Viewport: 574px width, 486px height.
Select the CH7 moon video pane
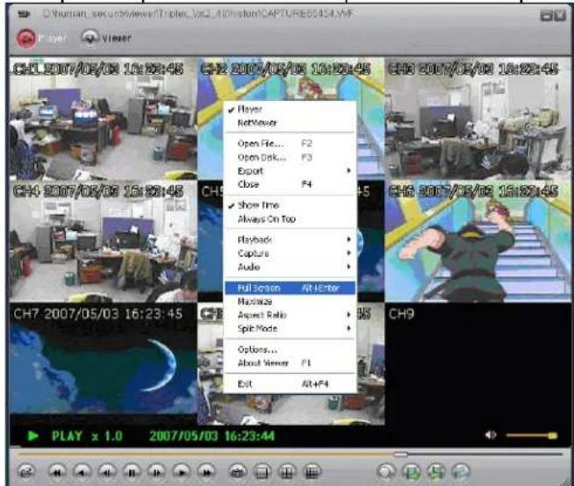pyautogui.click(x=103, y=364)
